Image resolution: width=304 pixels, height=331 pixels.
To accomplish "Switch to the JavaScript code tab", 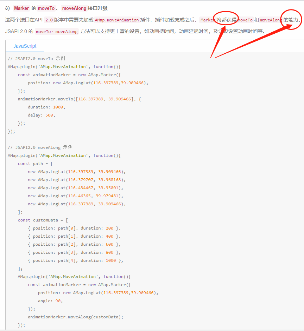I will (x=25, y=46).
